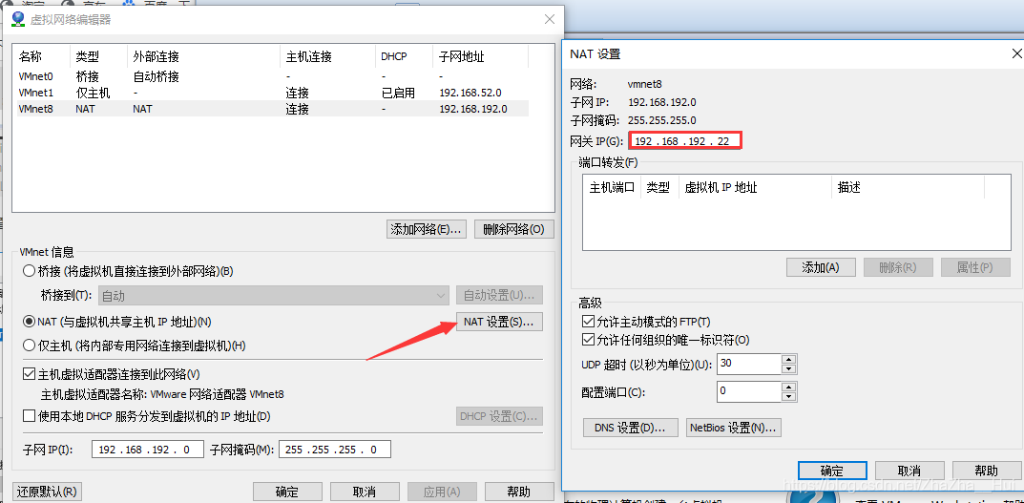The width and height of the screenshot is (1024, 503).
Task: Open DNS 设置(D)... dialog
Action: tap(630, 428)
